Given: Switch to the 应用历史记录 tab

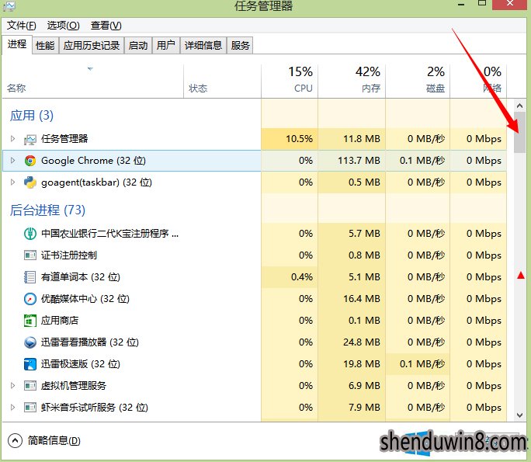Looking at the screenshot, I should (x=92, y=45).
